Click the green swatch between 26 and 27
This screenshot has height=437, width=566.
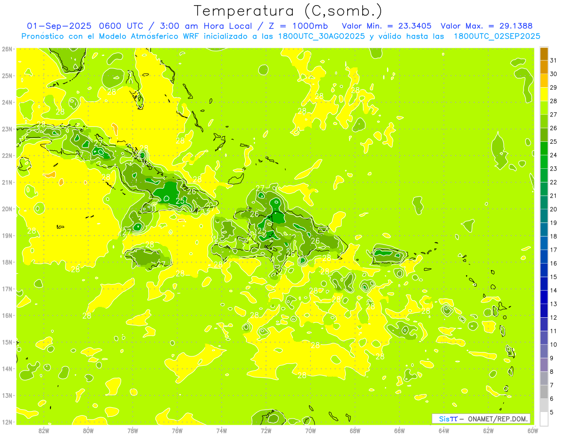544,121
